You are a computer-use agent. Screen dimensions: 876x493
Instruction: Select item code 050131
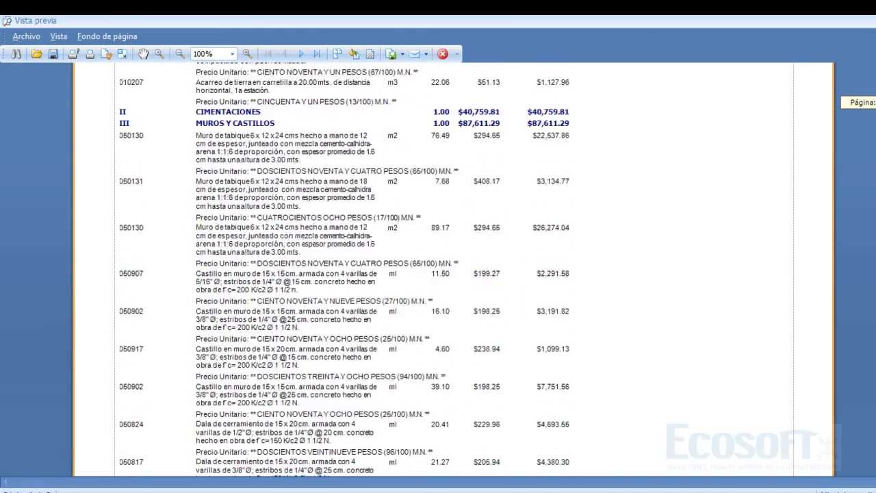pyautogui.click(x=131, y=181)
